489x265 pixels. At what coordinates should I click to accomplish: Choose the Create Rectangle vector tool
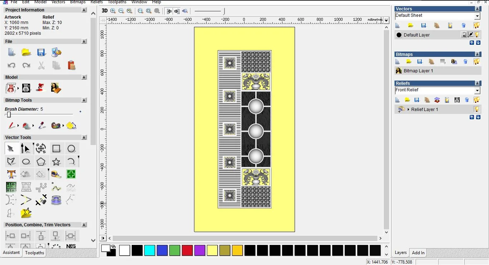pyautogui.click(x=56, y=149)
